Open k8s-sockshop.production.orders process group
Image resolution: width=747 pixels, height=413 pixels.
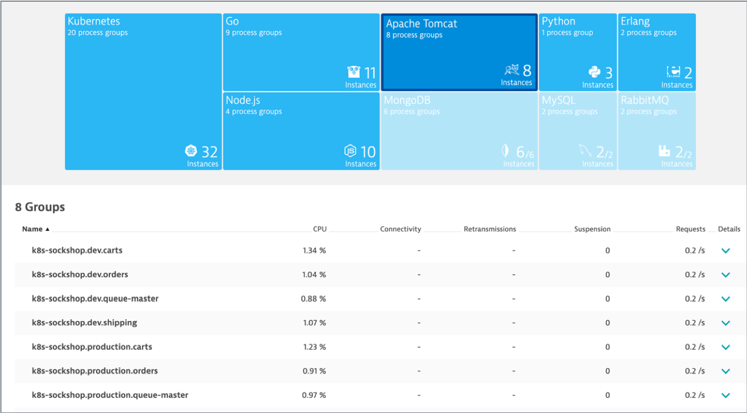pos(95,371)
